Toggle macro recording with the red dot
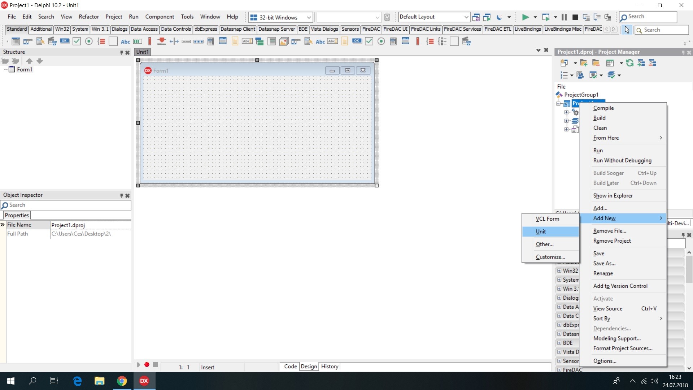The width and height of the screenshot is (693, 390). click(147, 365)
